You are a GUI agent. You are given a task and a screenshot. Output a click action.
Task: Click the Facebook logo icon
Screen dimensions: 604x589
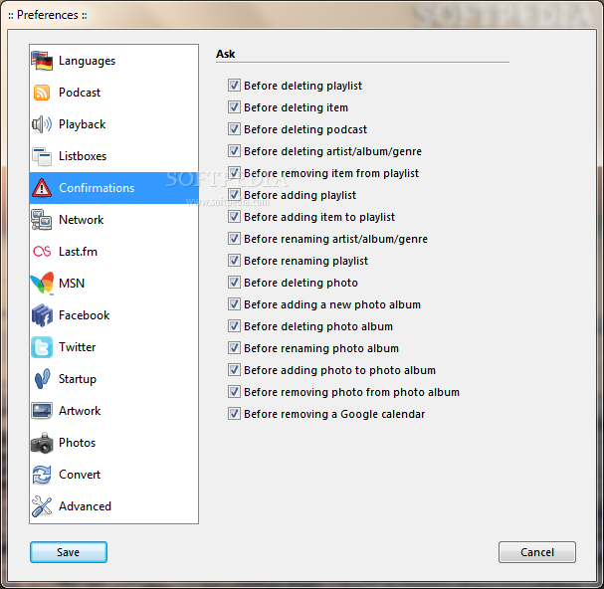tap(42, 315)
